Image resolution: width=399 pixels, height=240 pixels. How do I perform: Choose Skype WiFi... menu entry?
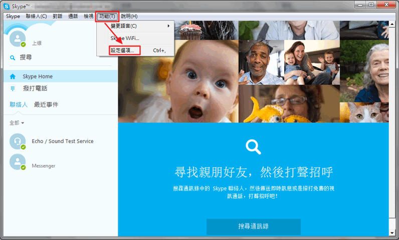pos(135,38)
